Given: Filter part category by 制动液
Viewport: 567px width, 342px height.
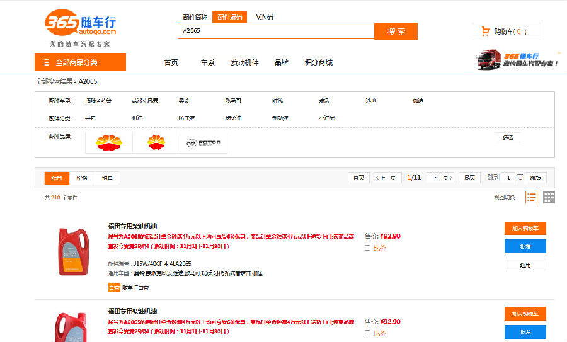Looking at the screenshot, I should pyautogui.click(x=280, y=118).
